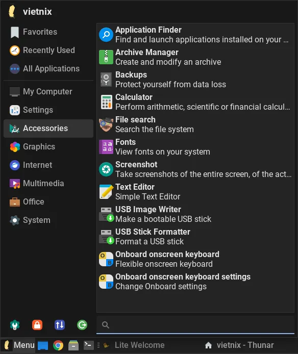The width and height of the screenshot is (298, 354).
Task: Click 'Perform arithmetic, scientific' description
Action: [203, 107]
